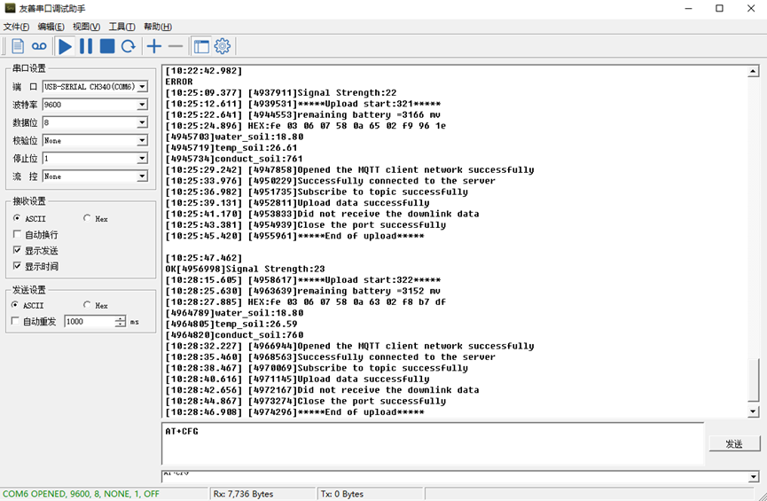Click the refresh/clear circular arrow icon
767x501 pixels.
coord(129,46)
